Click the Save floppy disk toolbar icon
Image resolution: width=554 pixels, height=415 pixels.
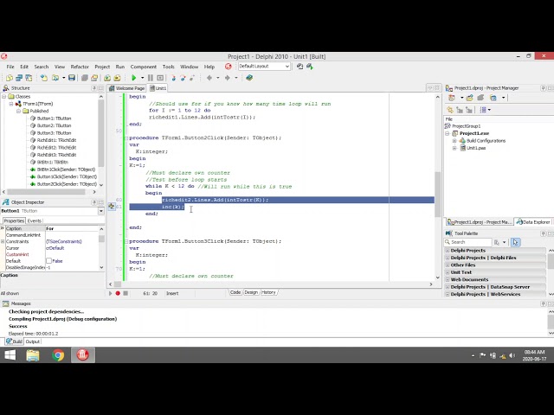(x=72, y=78)
